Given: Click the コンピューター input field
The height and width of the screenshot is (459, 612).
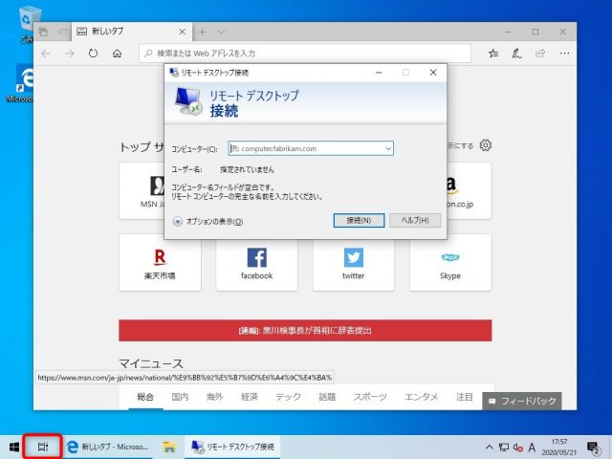Looking at the screenshot, I should (311, 148).
